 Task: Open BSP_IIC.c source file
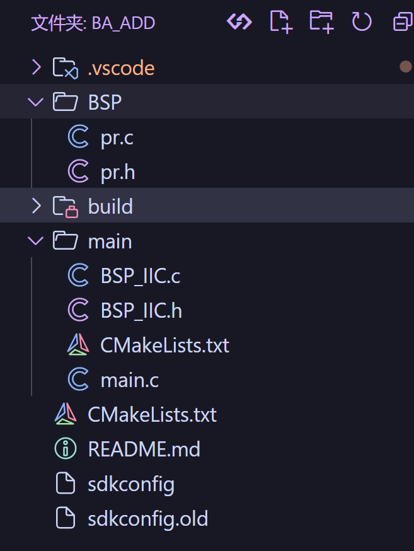click(x=141, y=275)
